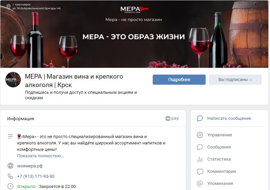270x190 pixels.
Task: Click the phone number +7 (913) 171-93-90
Action: [x=36, y=177]
